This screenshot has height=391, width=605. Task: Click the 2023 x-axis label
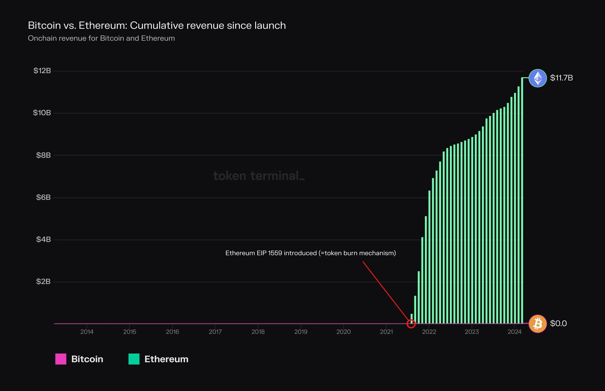pos(472,332)
